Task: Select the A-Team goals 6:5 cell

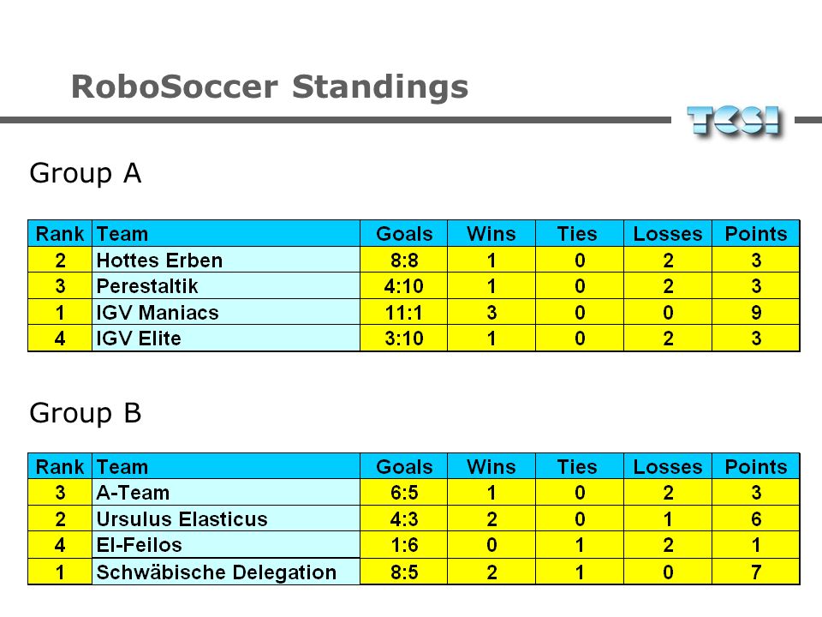Action: click(x=403, y=493)
